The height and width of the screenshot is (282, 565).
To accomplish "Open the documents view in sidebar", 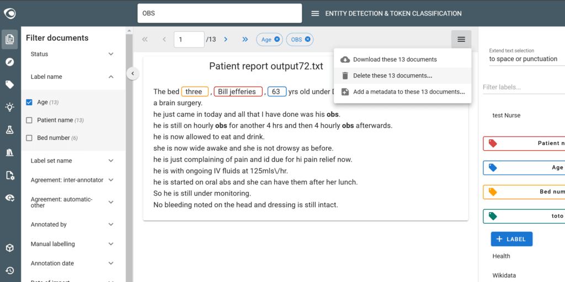I will coord(10,39).
